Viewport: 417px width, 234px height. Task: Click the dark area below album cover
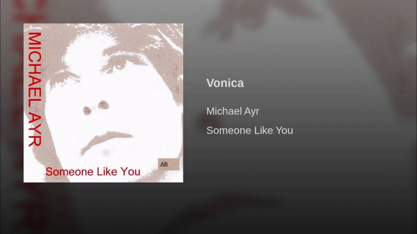[103, 208]
